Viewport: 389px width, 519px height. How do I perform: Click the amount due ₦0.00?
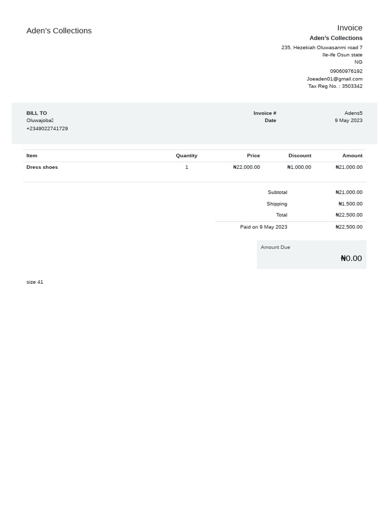click(x=352, y=258)
